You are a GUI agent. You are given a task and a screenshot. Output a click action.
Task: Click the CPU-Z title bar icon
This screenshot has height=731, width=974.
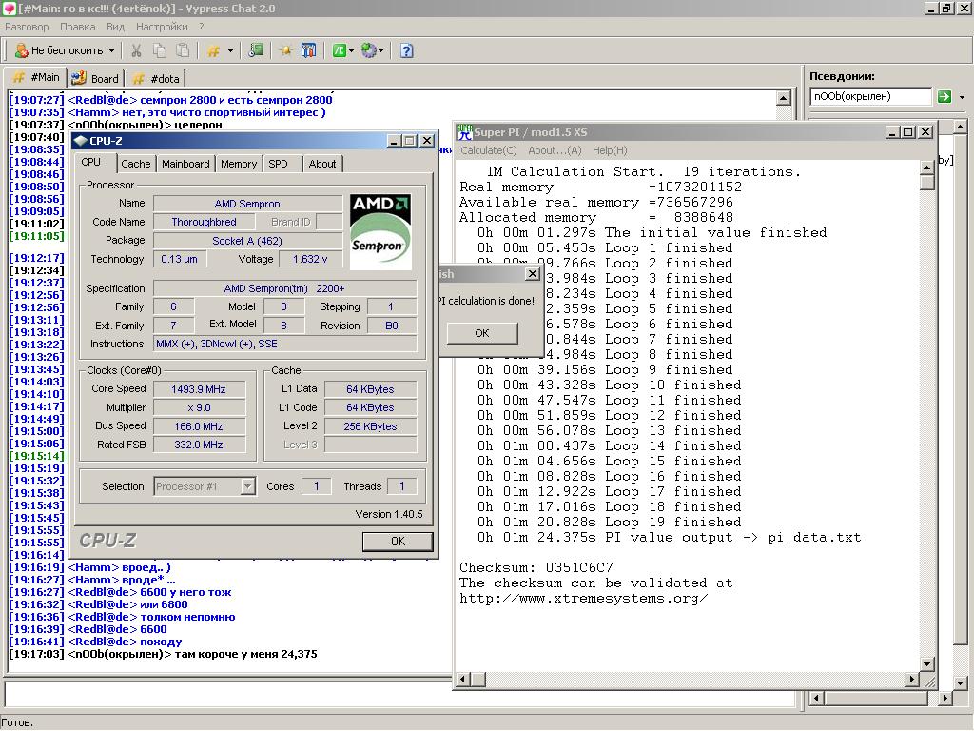point(80,141)
